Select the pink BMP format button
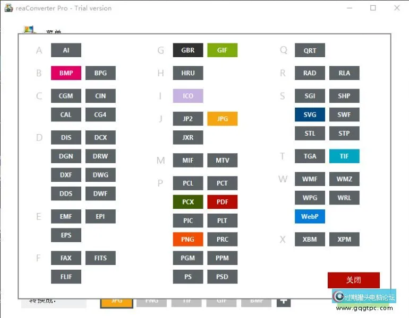 66,73
